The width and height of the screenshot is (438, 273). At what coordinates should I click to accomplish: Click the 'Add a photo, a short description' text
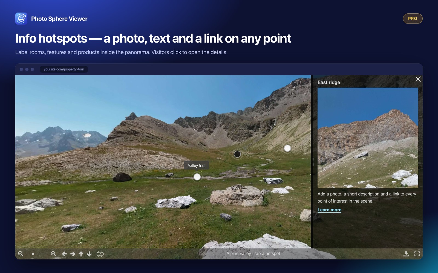pos(367,197)
